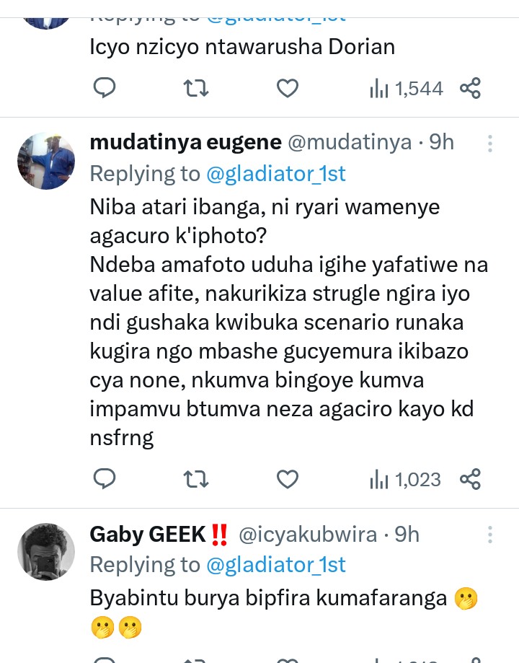The height and width of the screenshot is (663, 519).
Task: View analytics showing 1,544 views
Action: 406,89
